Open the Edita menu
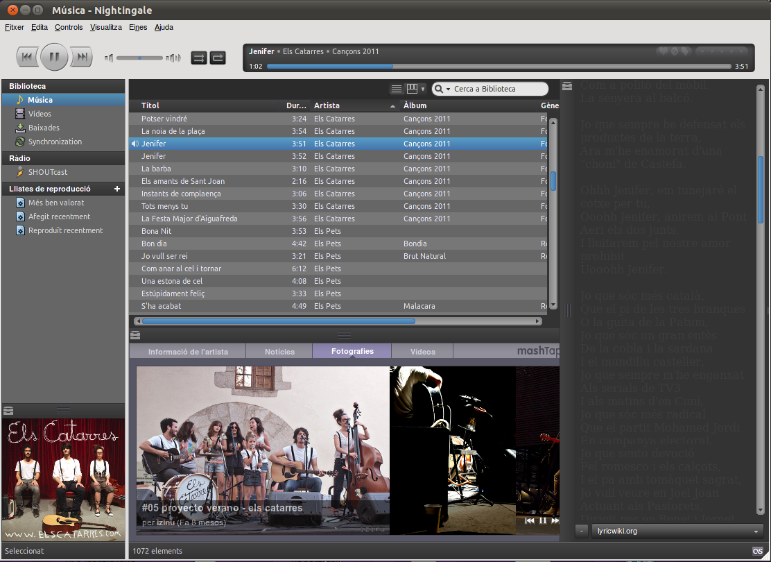 click(x=40, y=27)
